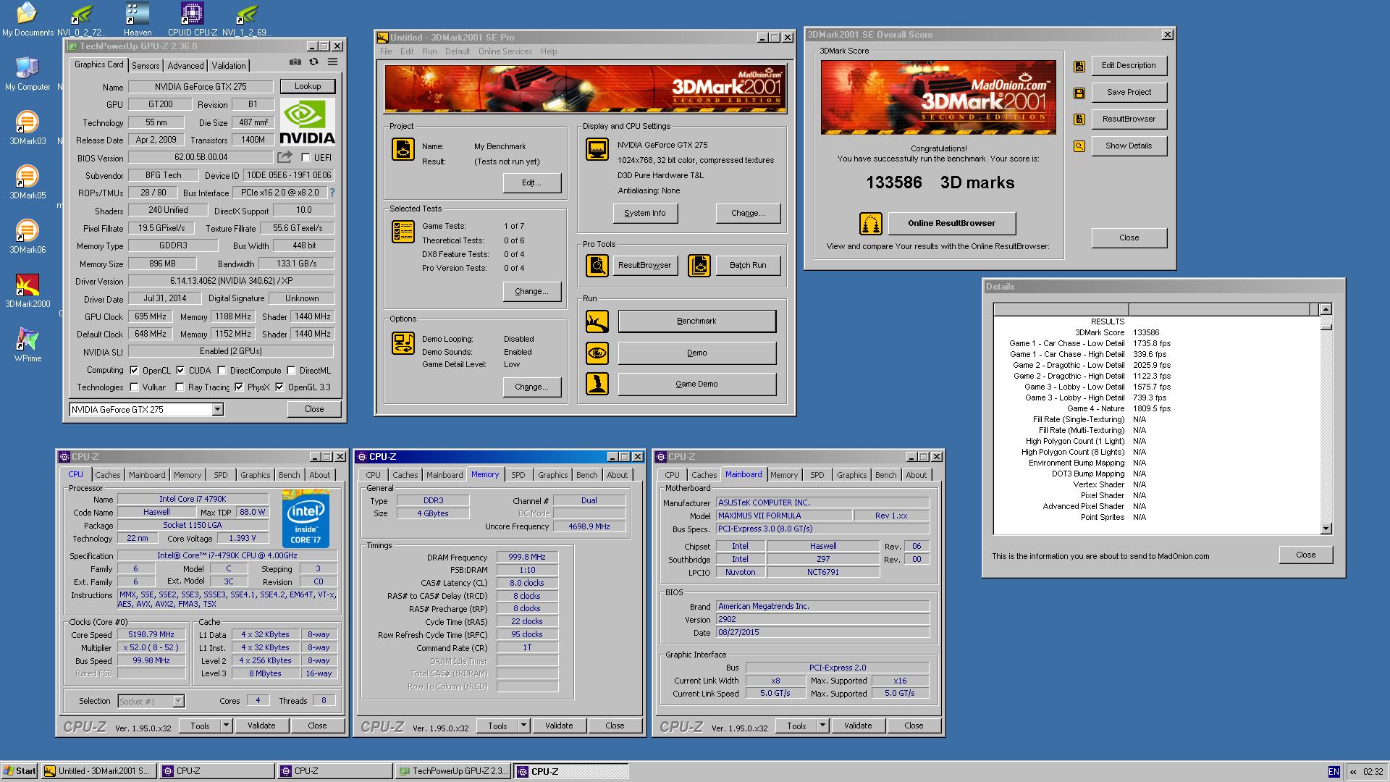
Task: Open Caches tab in leftmost CPU-Z
Action: tap(108, 475)
